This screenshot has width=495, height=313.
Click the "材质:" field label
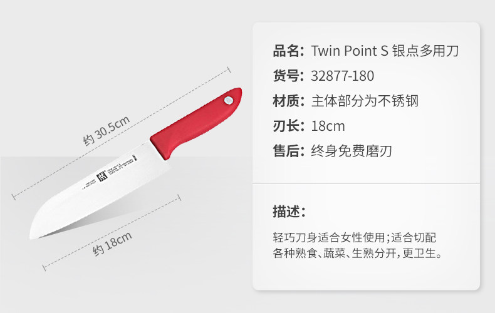[x=289, y=101]
